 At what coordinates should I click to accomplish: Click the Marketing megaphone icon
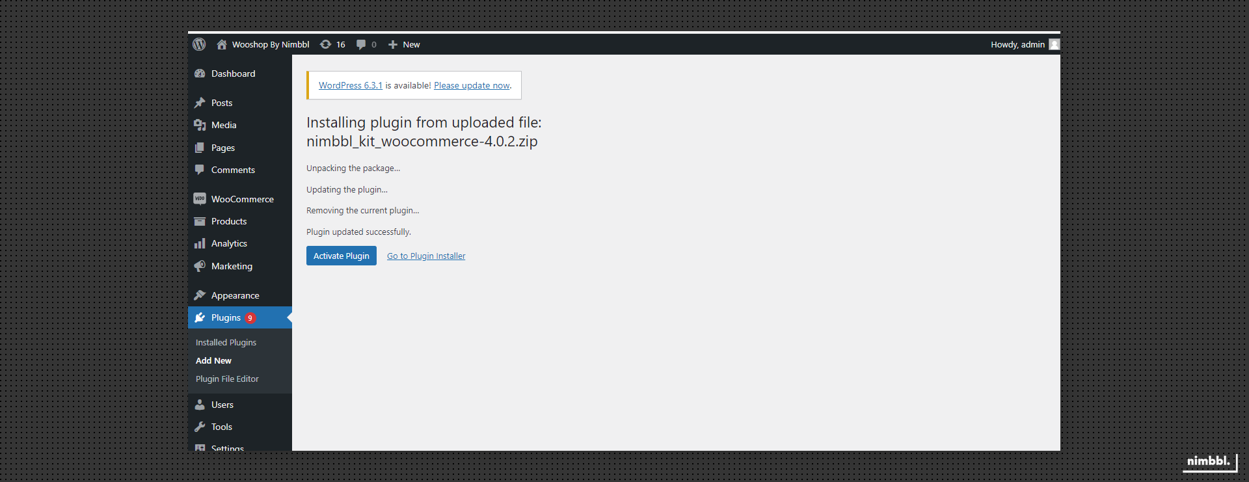click(x=200, y=266)
